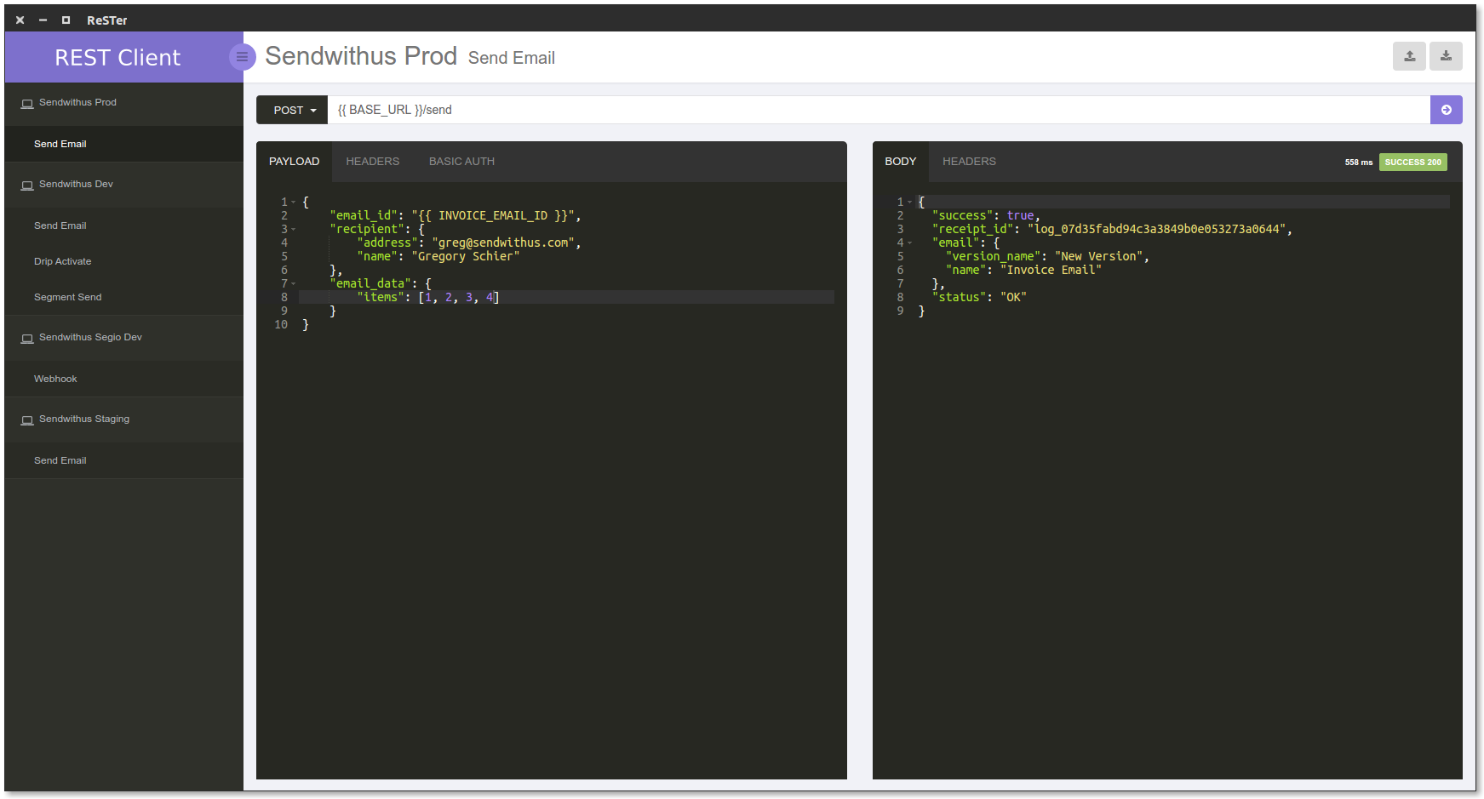
Task: Maximize the ReSTer window
Action: (66, 20)
